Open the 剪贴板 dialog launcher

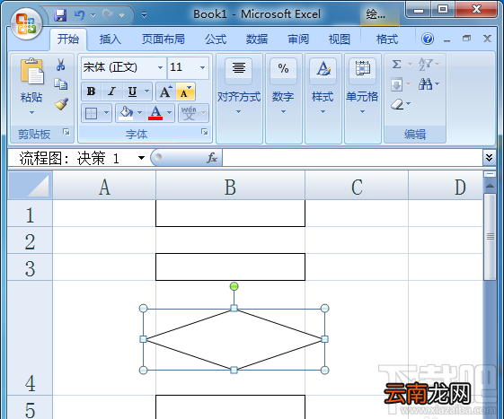[66, 132]
